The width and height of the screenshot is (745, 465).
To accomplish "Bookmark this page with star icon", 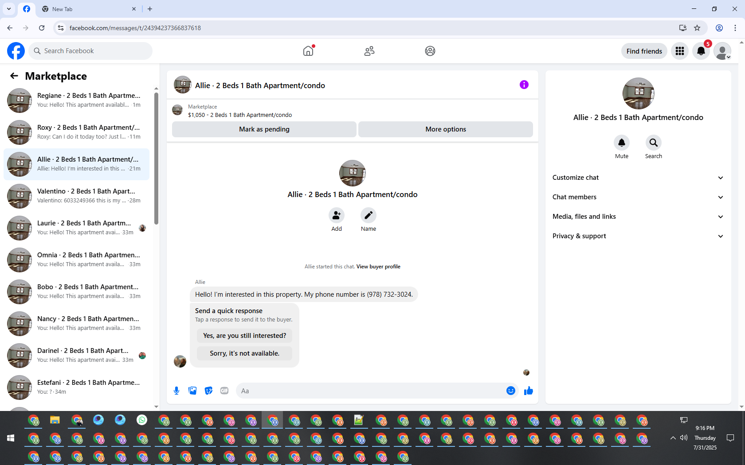I will (x=697, y=28).
